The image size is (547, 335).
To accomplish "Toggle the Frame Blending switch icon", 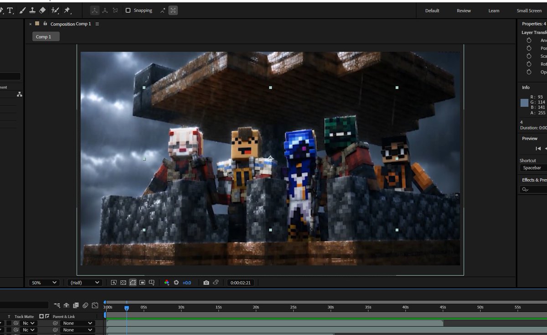I will (76, 305).
